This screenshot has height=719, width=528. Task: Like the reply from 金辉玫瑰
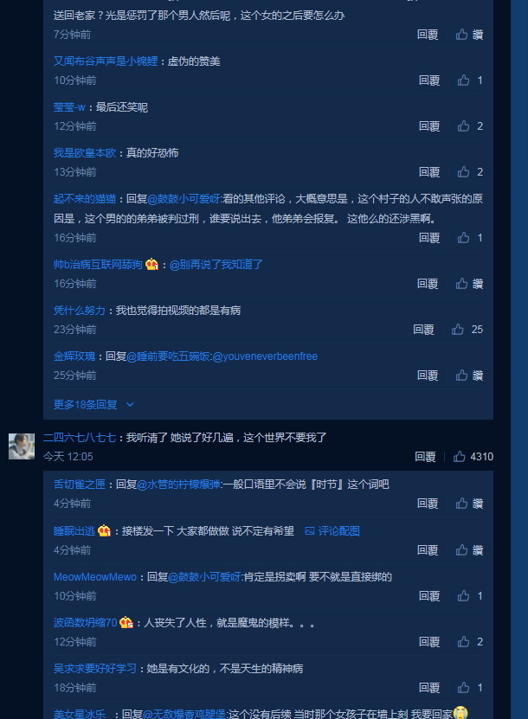461,376
